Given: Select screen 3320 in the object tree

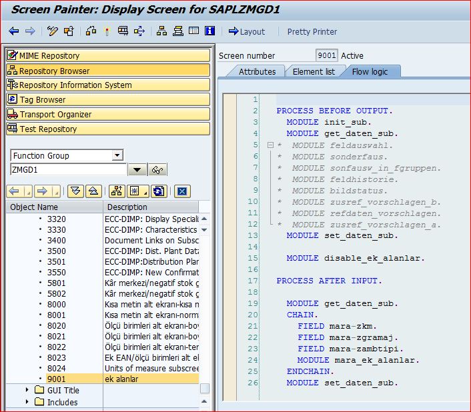Looking at the screenshot, I should click(57, 219).
